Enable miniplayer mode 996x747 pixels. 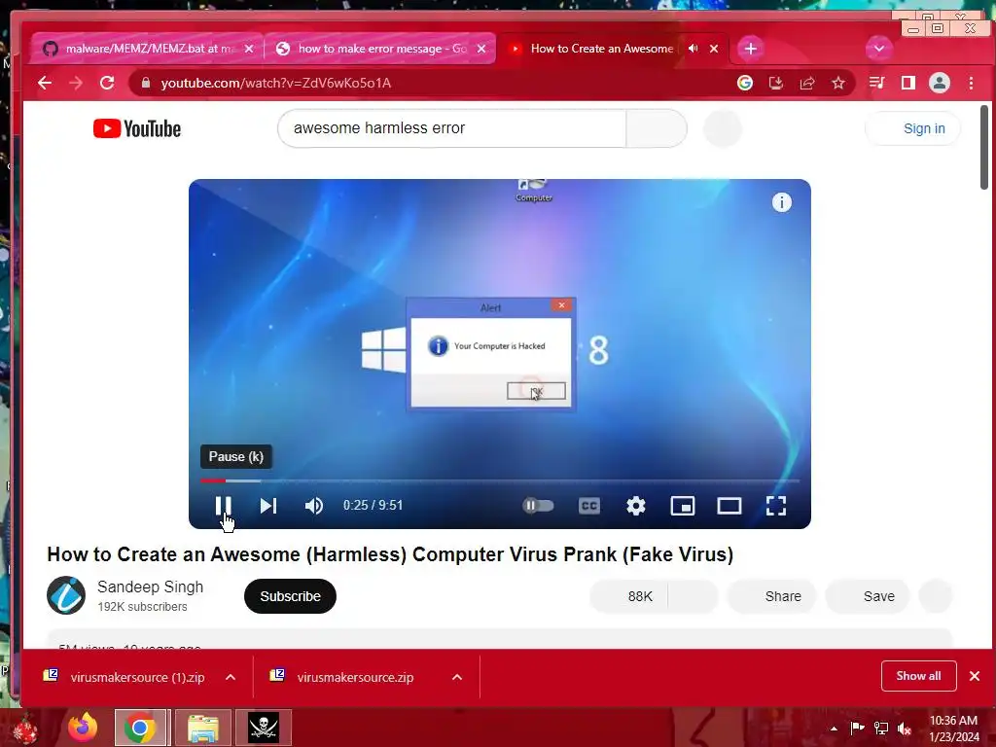[683, 506]
